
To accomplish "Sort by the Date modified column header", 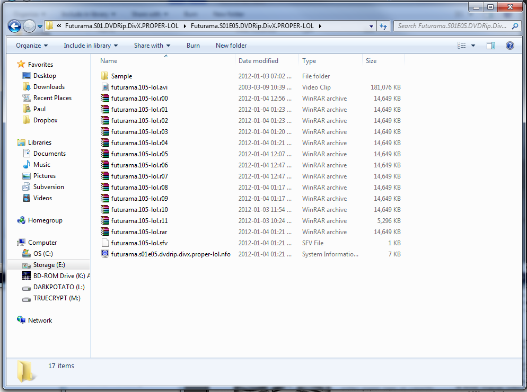I will click(x=258, y=61).
